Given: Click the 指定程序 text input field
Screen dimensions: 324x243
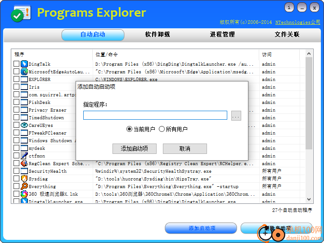Looking at the screenshot, I should pos(155,115).
